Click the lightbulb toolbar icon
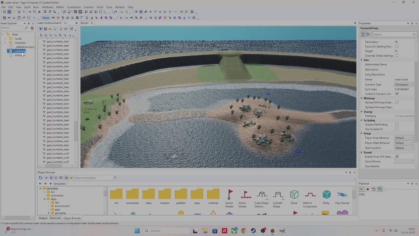This screenshot has height=236, width=419. point(14,12)
